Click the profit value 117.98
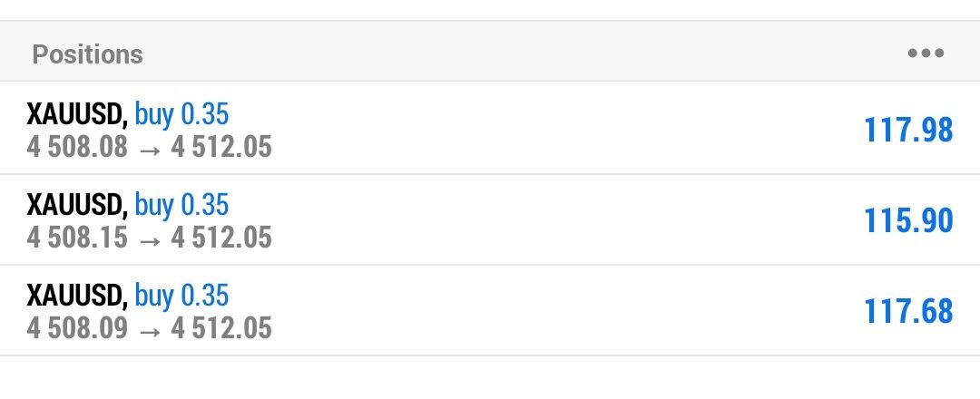Viewport: 980px width, 399px height. 908,130
